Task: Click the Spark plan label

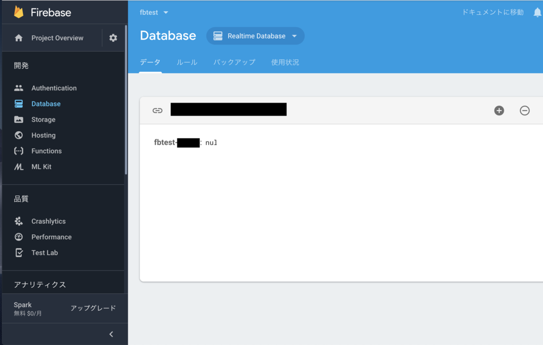Action: pos(22,305)
